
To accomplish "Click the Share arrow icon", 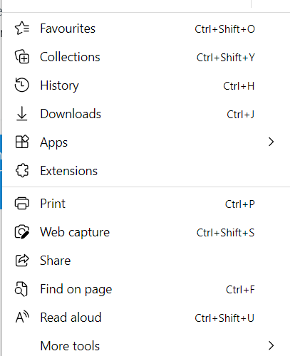I will pos(22,261).
